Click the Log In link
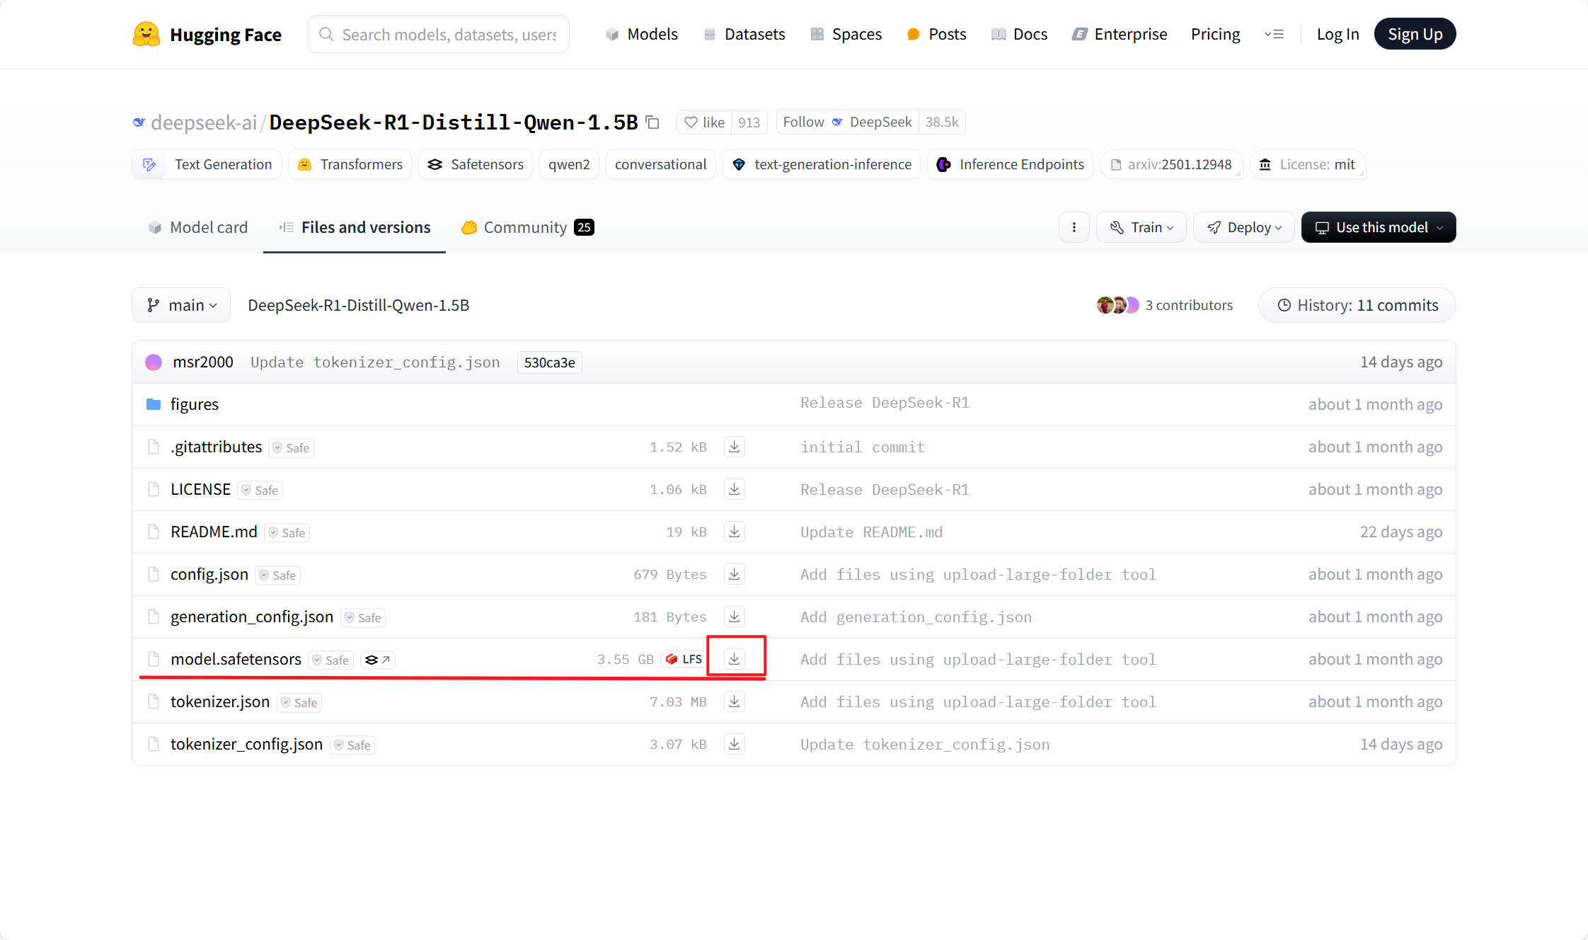The width and height of the screenshot is (1588, 940). (1337, 34)
